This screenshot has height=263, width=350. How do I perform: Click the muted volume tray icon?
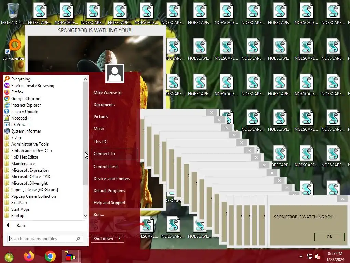[318, 256]
